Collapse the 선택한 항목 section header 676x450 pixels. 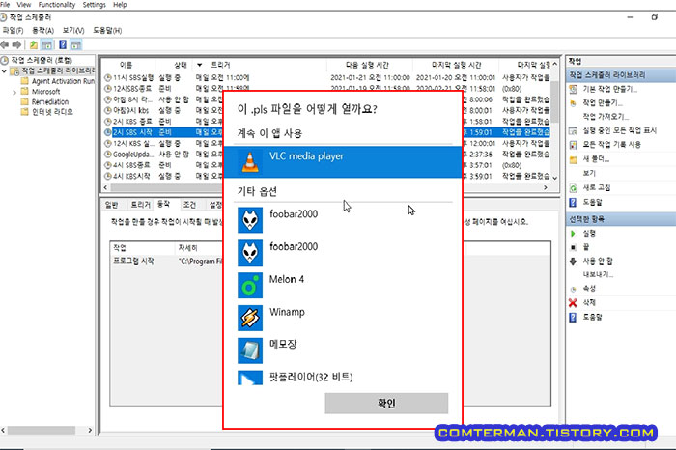[x=621, y=219]
